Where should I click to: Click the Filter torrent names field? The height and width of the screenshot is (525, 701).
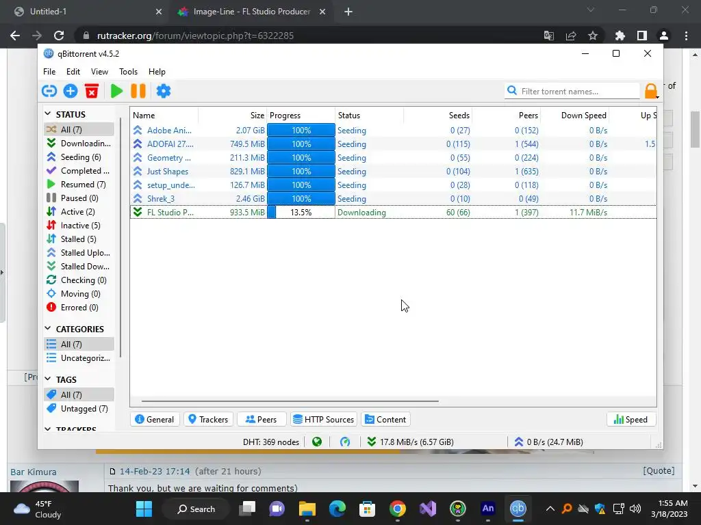pos(572,91)
